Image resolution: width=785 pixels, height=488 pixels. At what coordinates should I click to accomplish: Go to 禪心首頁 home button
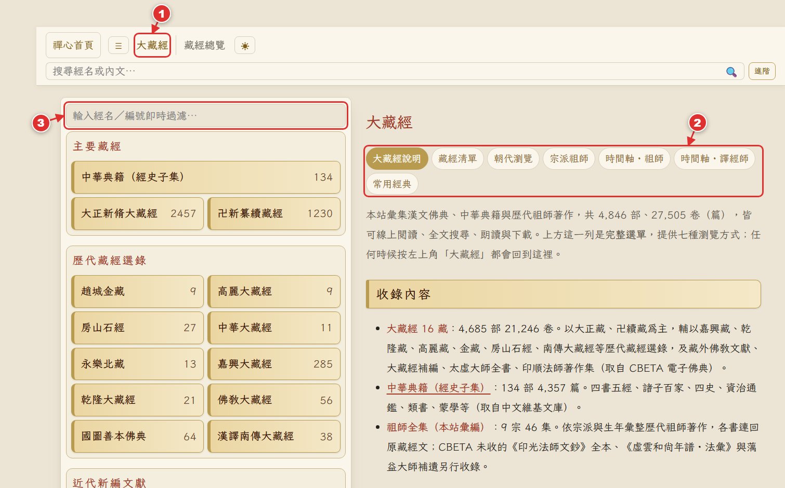(73, 45)
